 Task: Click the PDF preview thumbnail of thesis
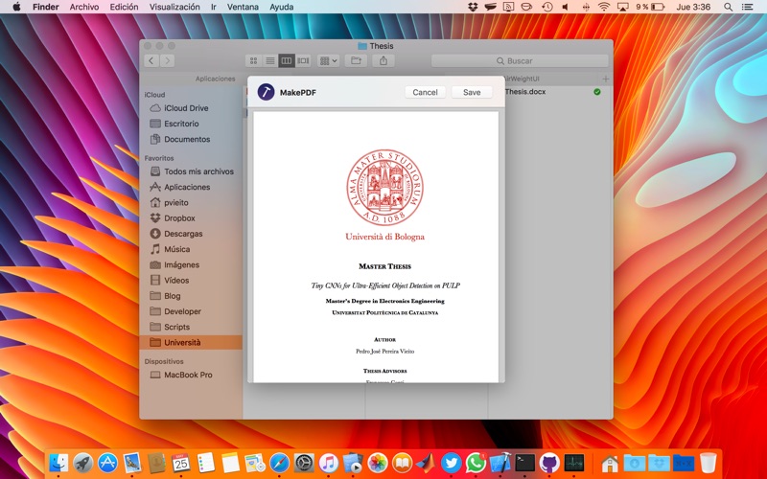(x=376, y=247)
